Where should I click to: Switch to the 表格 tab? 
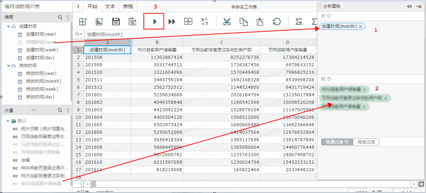128,6
